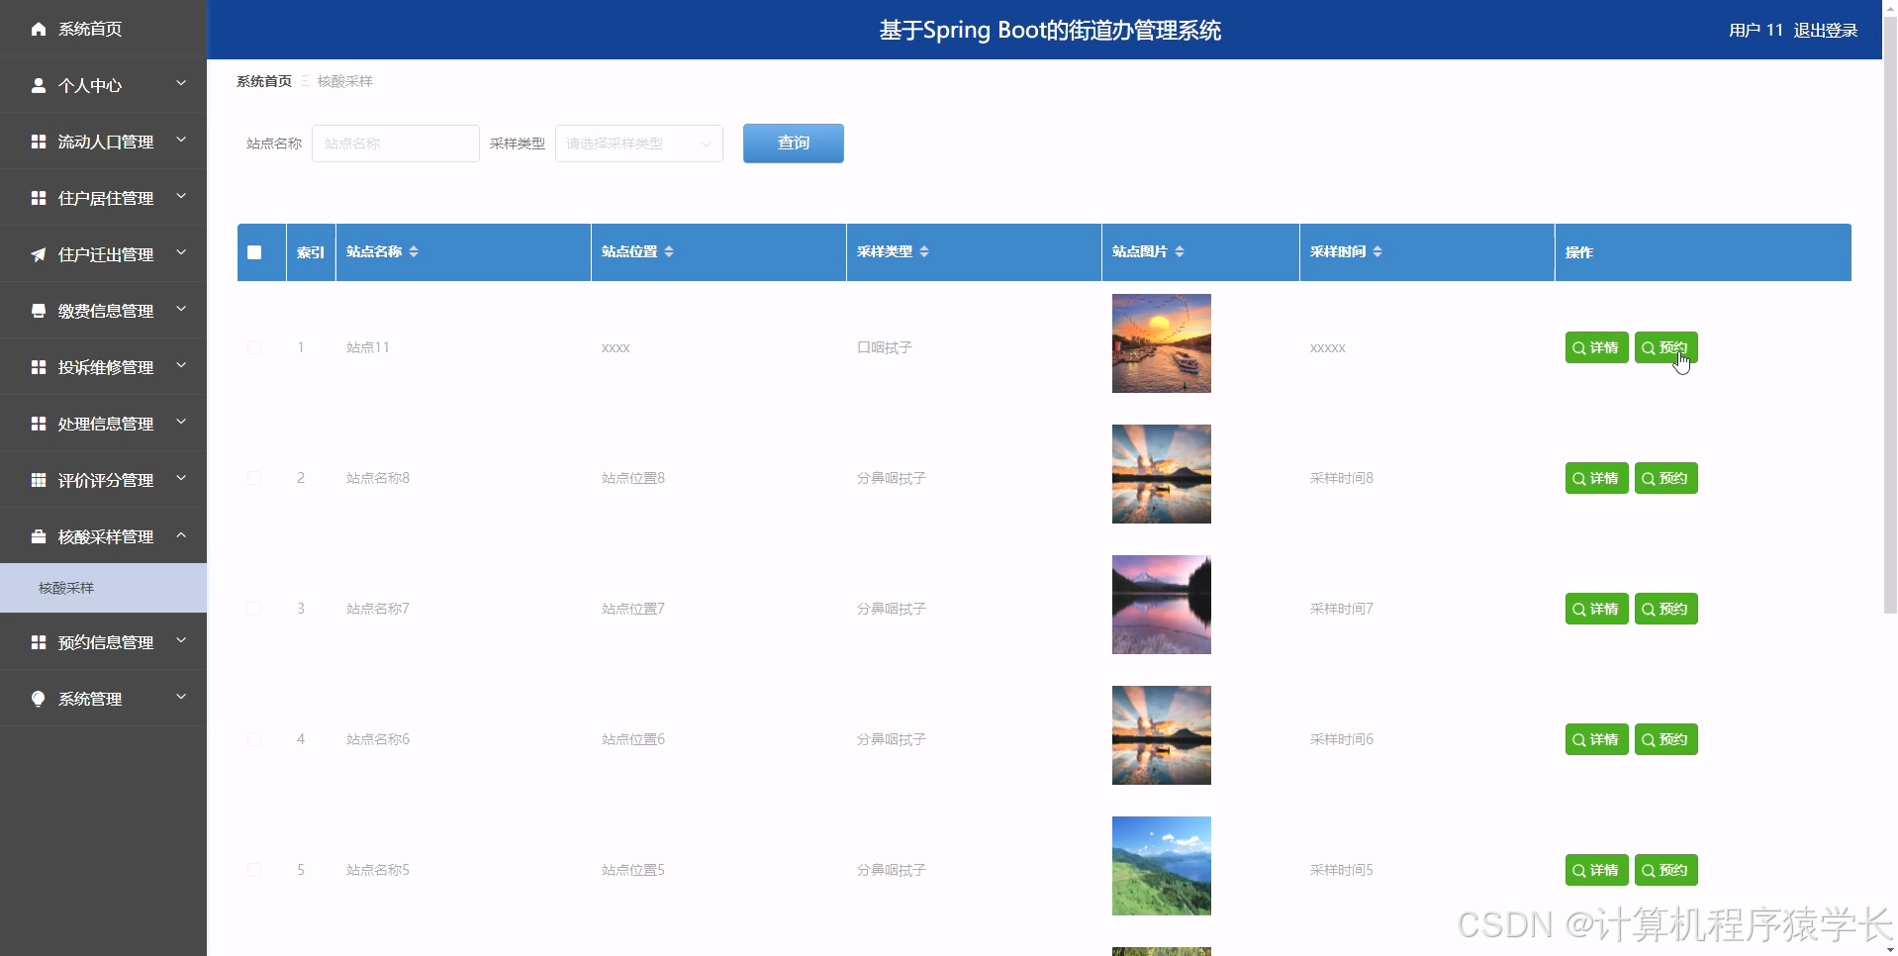1898x956 pixels.
Task: Click the home icon next to 系统首页
Action: [x=39, y=29]
